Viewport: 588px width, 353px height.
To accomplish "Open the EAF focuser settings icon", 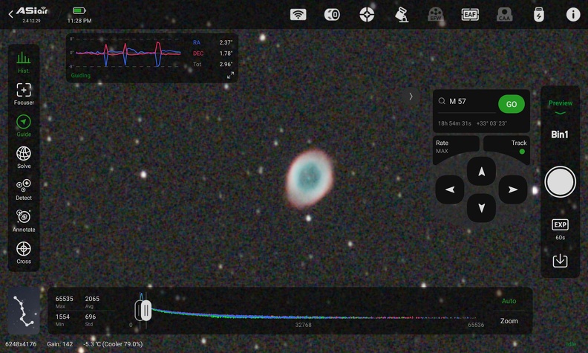I will point(470,15).
